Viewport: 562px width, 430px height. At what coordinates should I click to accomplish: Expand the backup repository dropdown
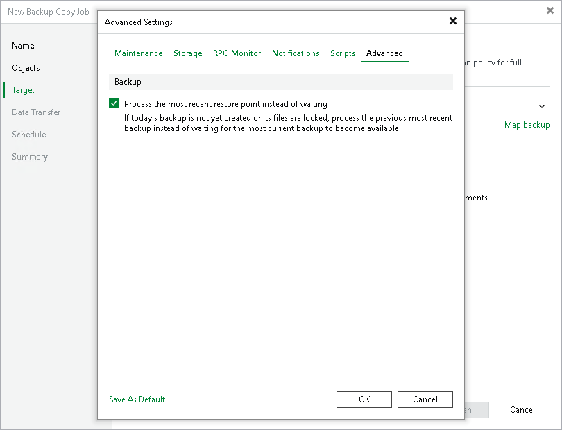click(540, 106)
